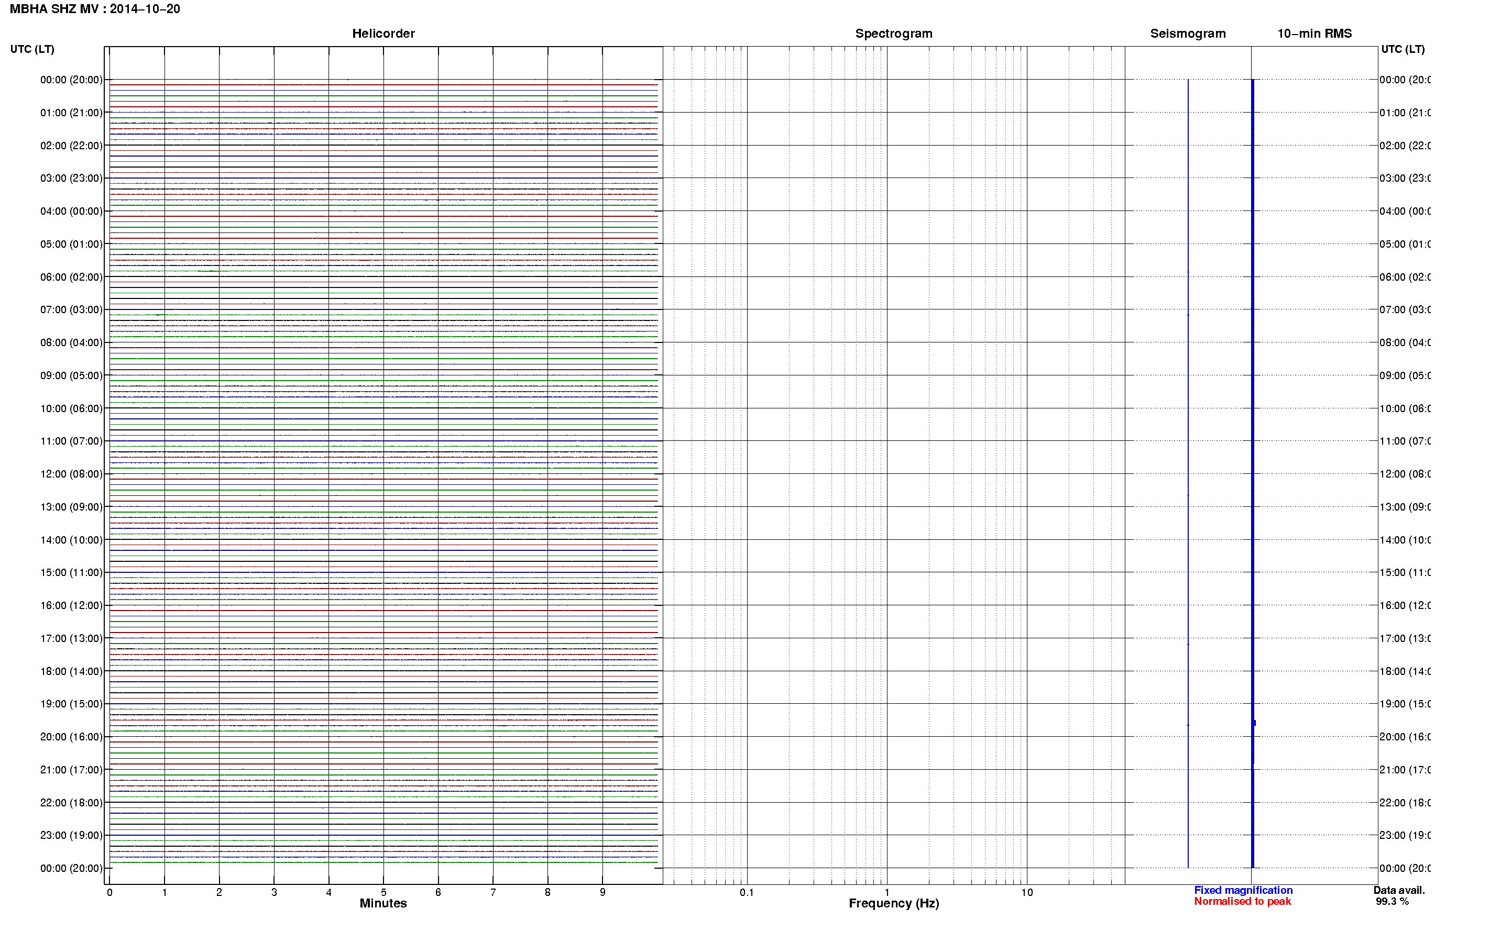
Task: Click left axis label '12:00 (08:00)'
Action: pyautogui.click(x=71, y=474)
